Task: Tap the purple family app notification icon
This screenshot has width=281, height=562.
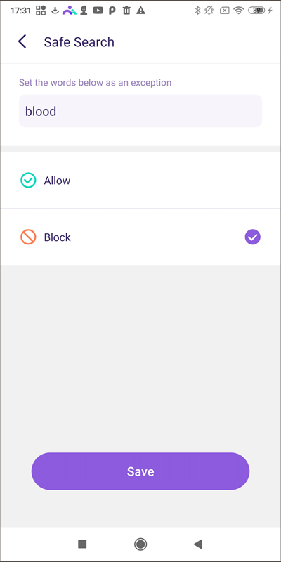Action: [x=69, y=11]
